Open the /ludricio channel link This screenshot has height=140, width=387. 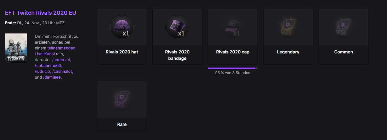coord(43,72)
